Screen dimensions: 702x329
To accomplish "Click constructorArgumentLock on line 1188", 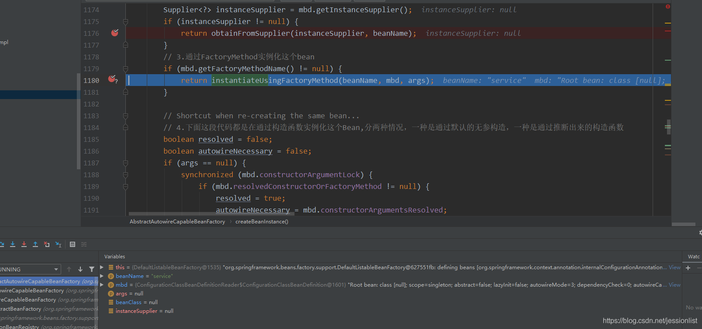I will (x=310, y=175).
